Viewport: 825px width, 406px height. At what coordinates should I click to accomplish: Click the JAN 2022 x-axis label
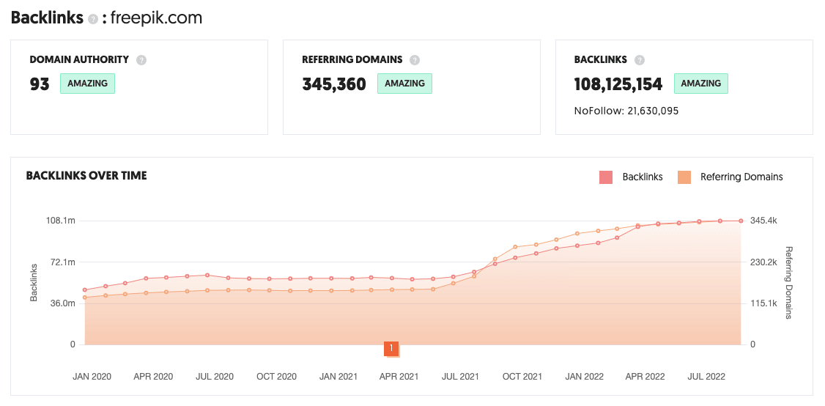[584, 377]
